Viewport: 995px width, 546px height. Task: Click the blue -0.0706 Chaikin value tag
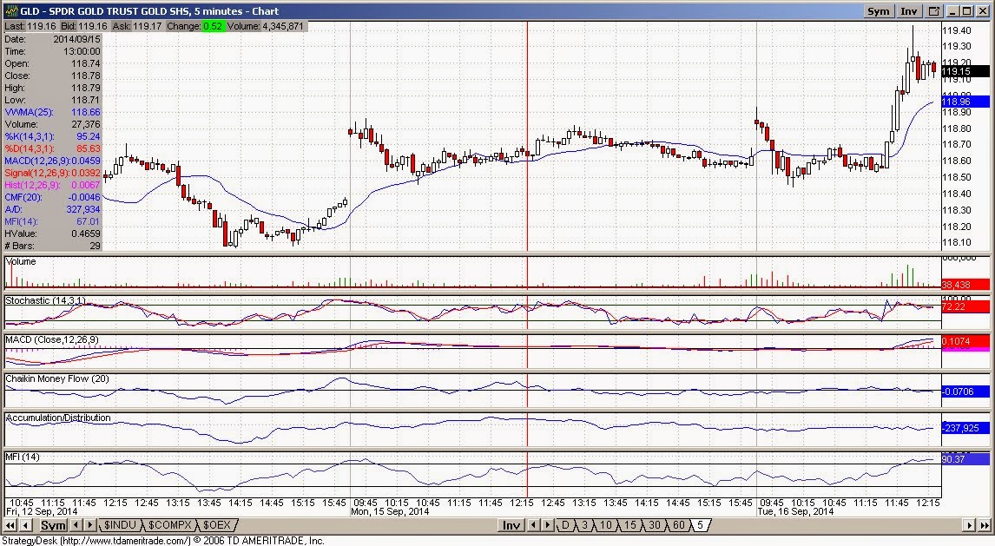pos(965,391)
